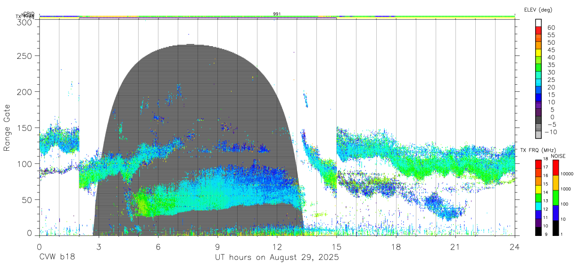This screenshot has width=579, height=267.
Task: Click the '150' range gate tick label
Action: 25,128
